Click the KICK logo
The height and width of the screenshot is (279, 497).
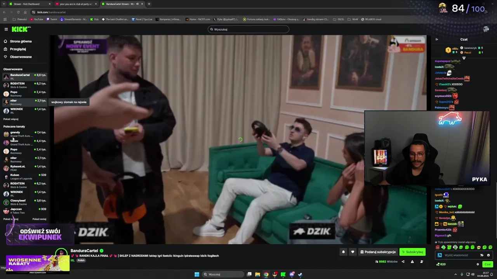(21, 29)
